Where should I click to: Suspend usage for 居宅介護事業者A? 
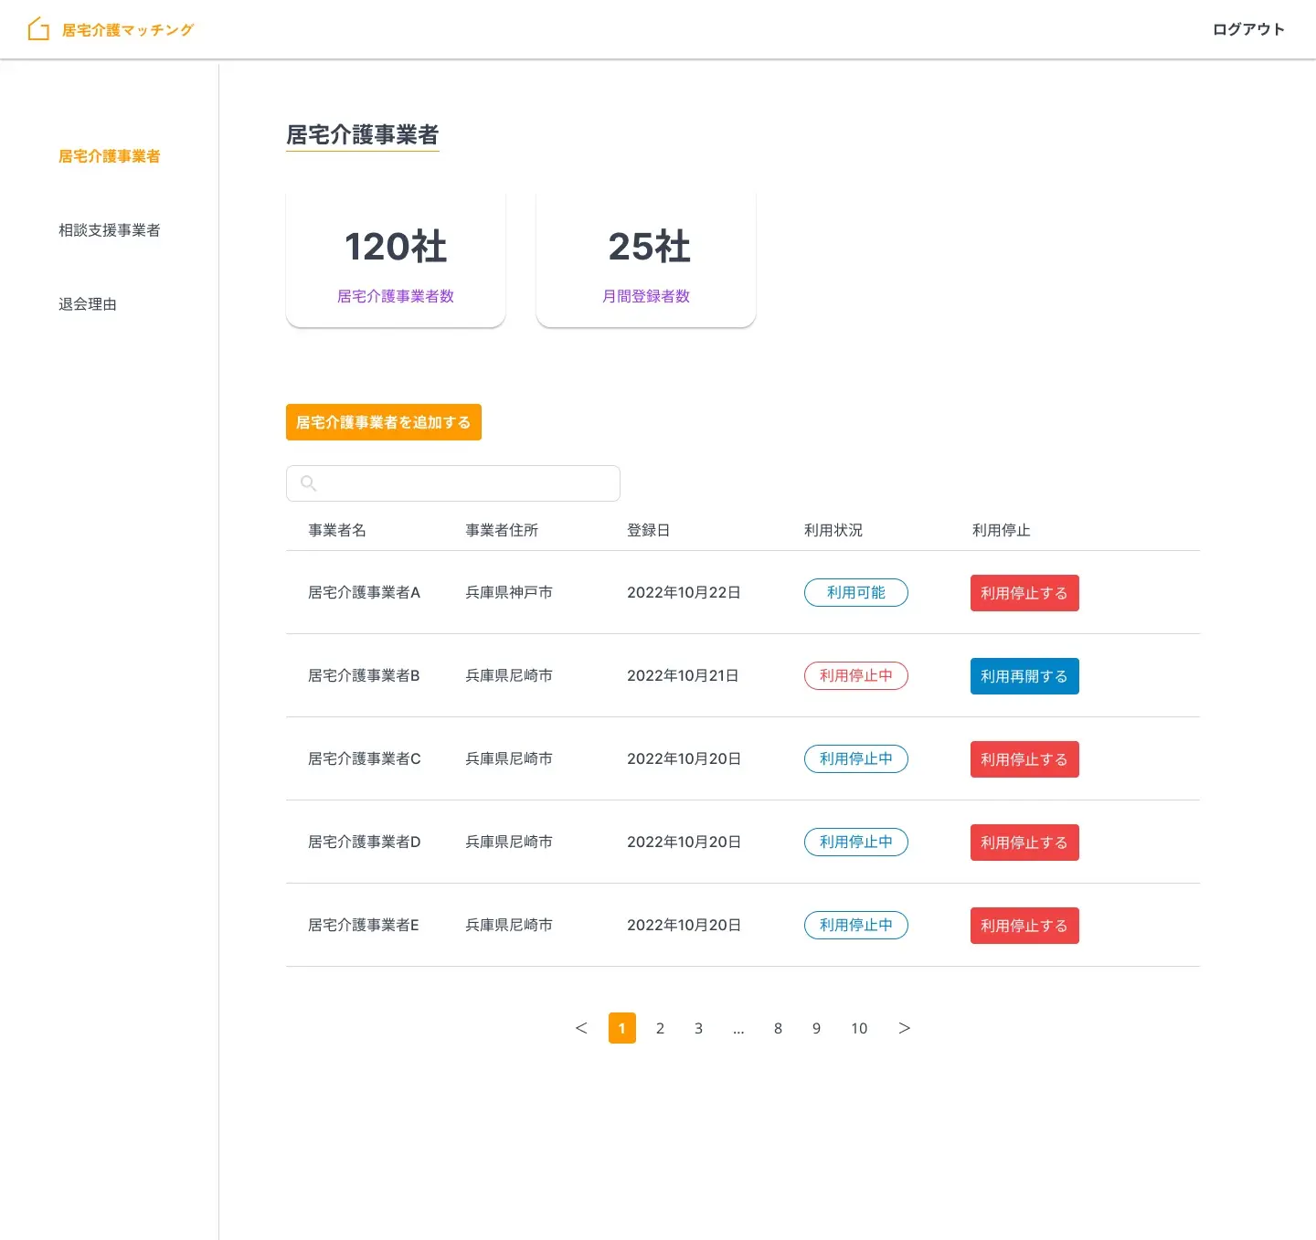[1024, 593]
